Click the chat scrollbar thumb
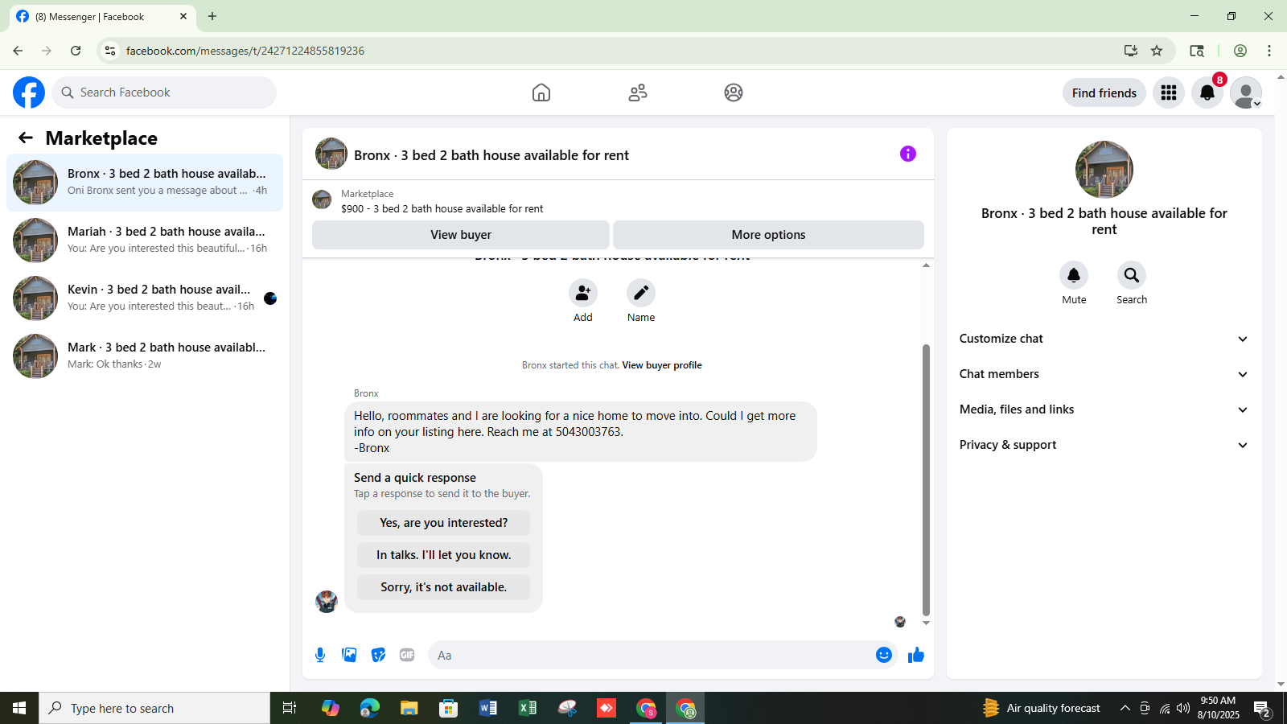Viewport: 1287px width, 724px height. (926, 479)
